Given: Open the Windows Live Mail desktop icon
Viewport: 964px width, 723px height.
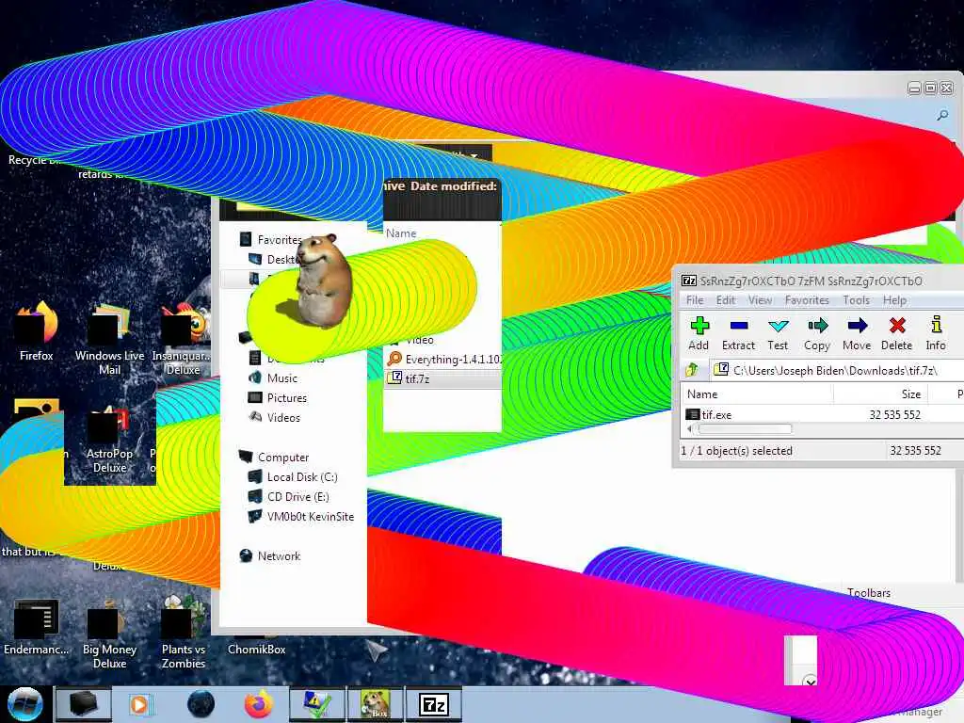Looking at the screenshot, I should [109, 339].
